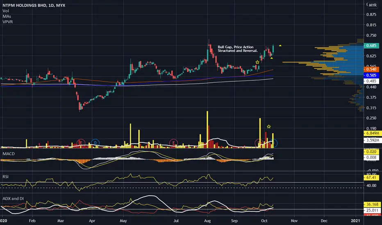Screen dimensions: 382x225
Task: Toggle the VPVR indicator legend
Action: pyautogui.click(x=8, y=22)
